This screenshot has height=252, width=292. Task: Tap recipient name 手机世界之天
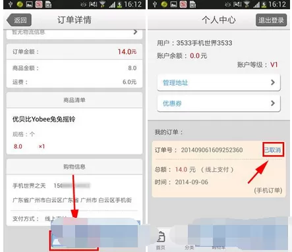click(x=29, y=186)
